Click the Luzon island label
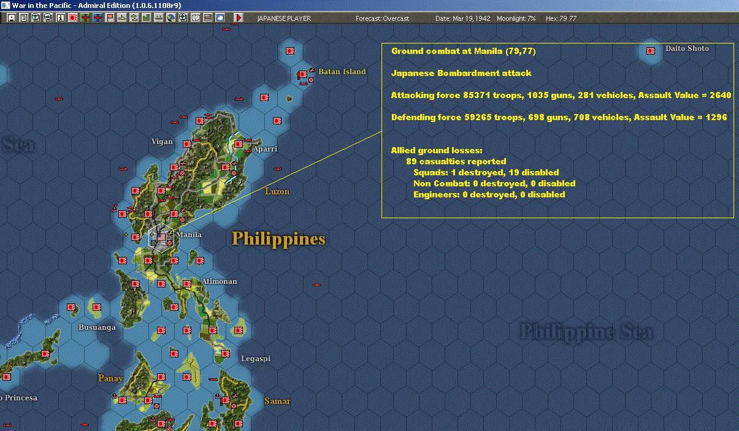This screenshot has width=739, height=431. (277, 191)
